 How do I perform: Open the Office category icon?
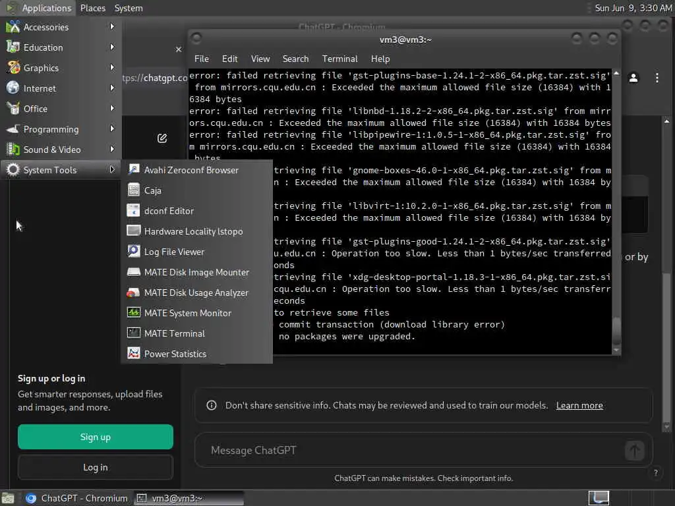(x=13, y=109)
